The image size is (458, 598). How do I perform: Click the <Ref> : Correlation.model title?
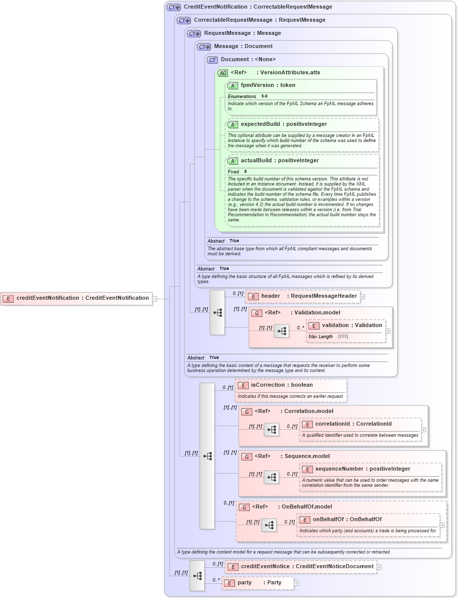(294, 411)
